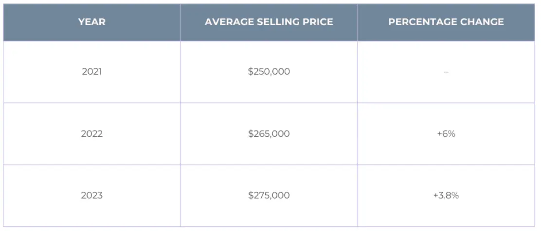The width and height of the screenshot is (541, 231).
Task: Click the YEAR column header
Action: pyautogui.click(x=91, y=22)
